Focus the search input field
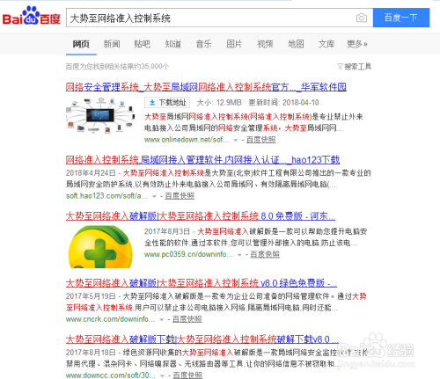This screenshot has height=379, width=440. point(210,18)
